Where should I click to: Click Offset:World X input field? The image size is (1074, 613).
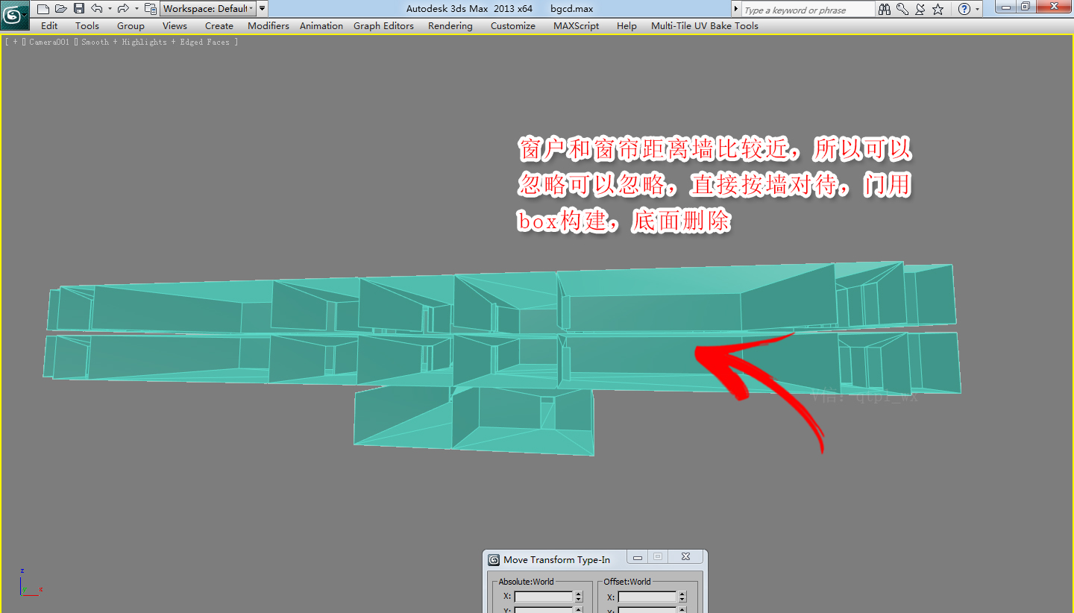647,597
